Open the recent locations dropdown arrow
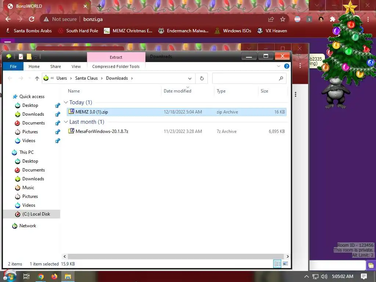Screen dimensions: 376x282 (x=30, y=78)
